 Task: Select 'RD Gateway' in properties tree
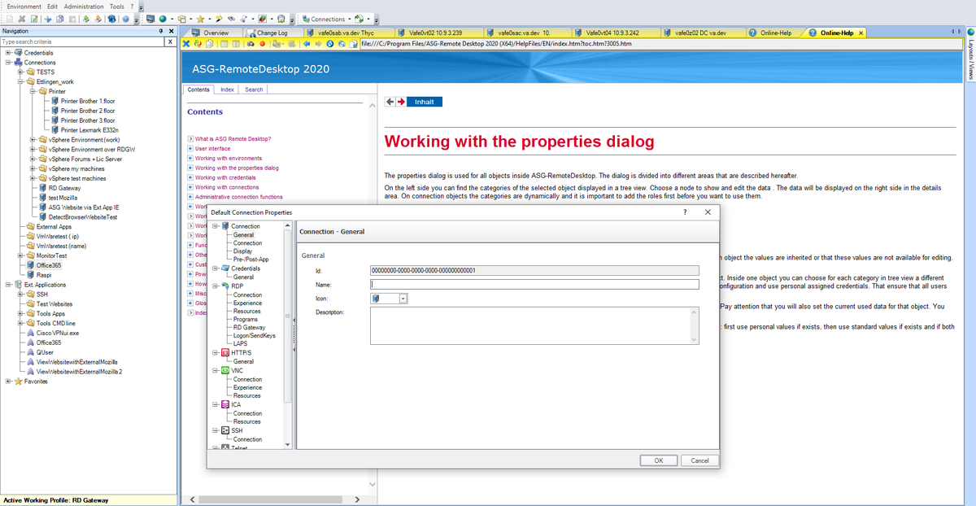click(249, 328)
